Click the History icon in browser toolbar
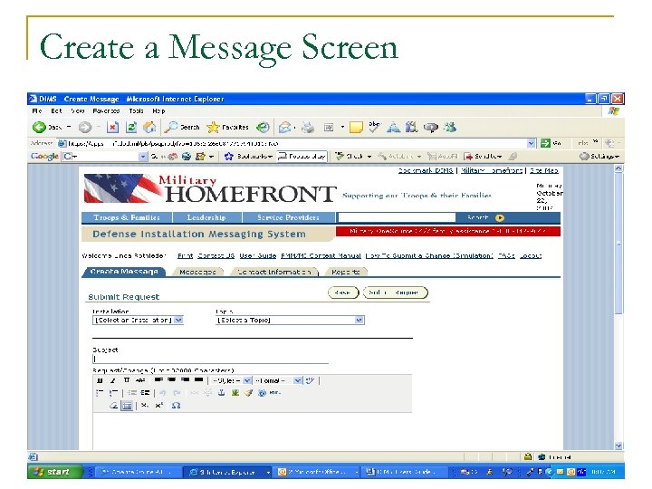This screenshot has width=652, height=489. click(263, 128)
